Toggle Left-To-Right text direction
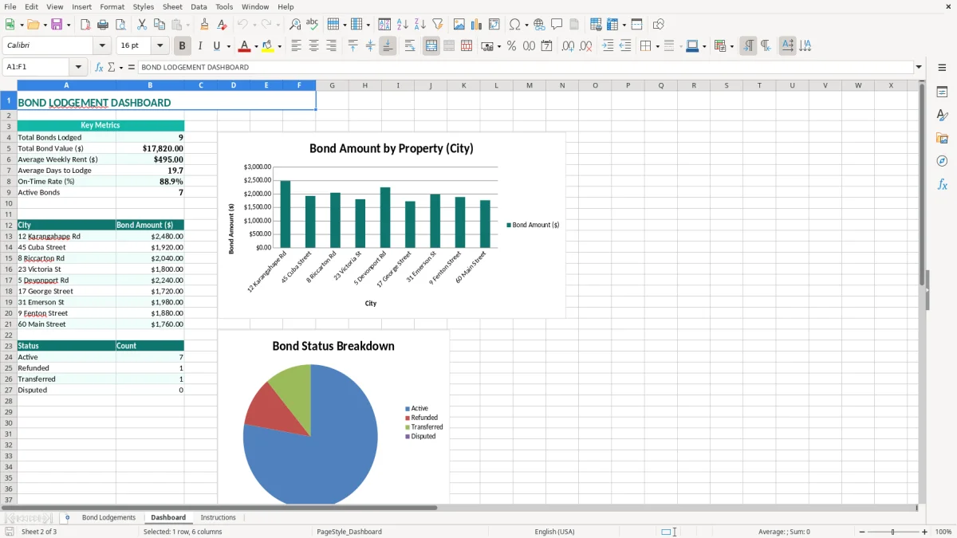Image resolution: width=957 pixels, height=538 pixels. 748,46
